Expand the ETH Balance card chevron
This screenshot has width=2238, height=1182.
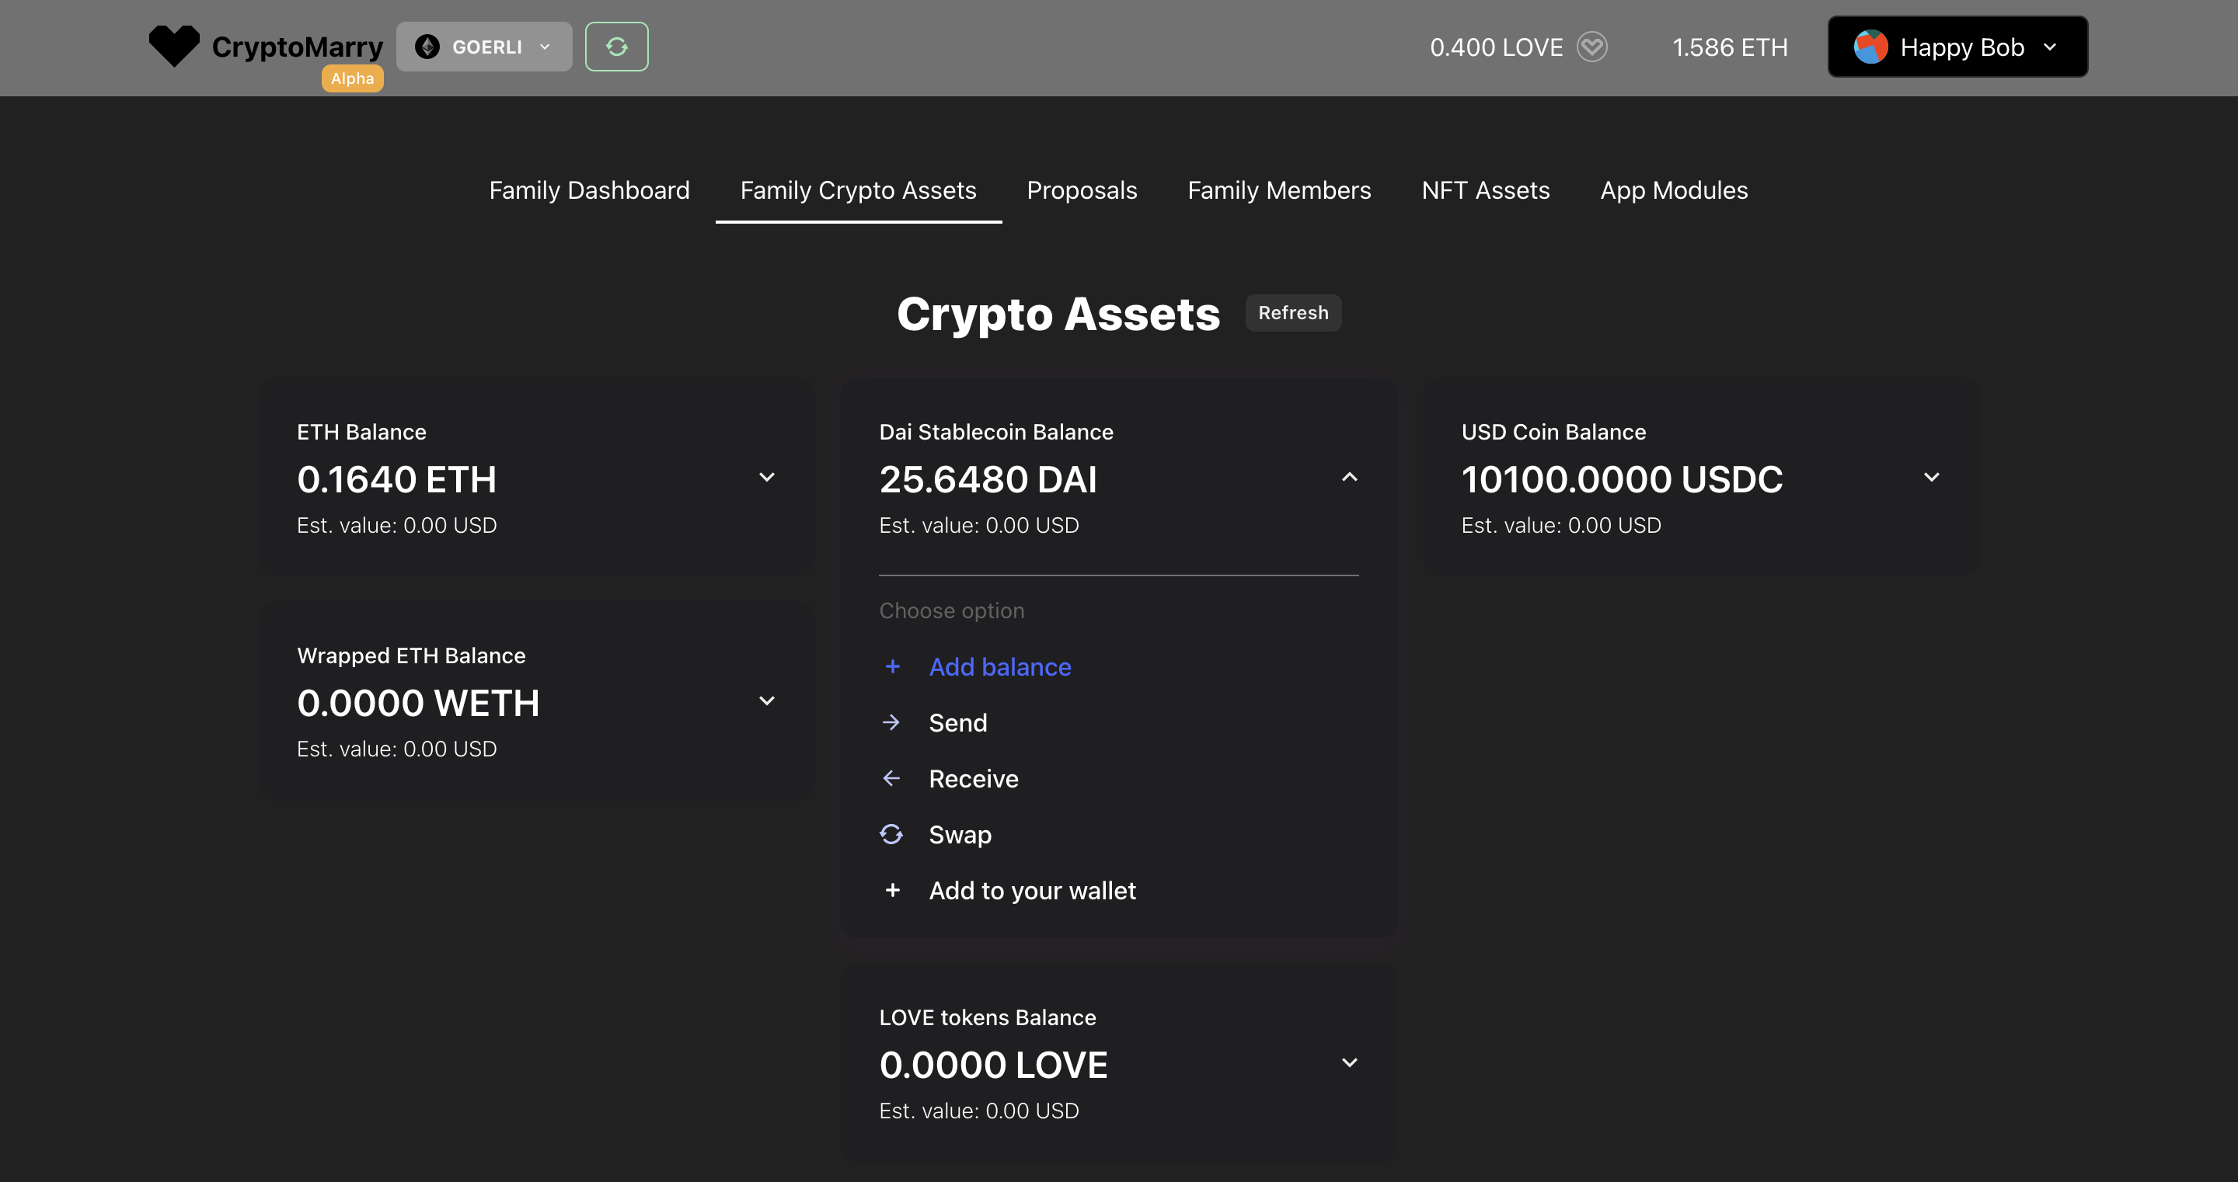pyautogui.click(x=767, y=477)
